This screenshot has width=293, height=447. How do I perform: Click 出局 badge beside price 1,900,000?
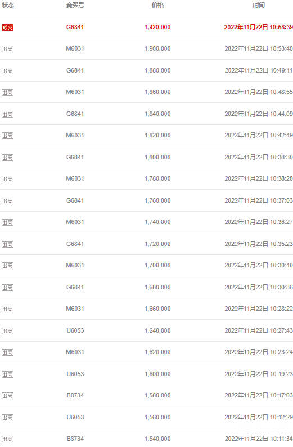coord(7,49)
